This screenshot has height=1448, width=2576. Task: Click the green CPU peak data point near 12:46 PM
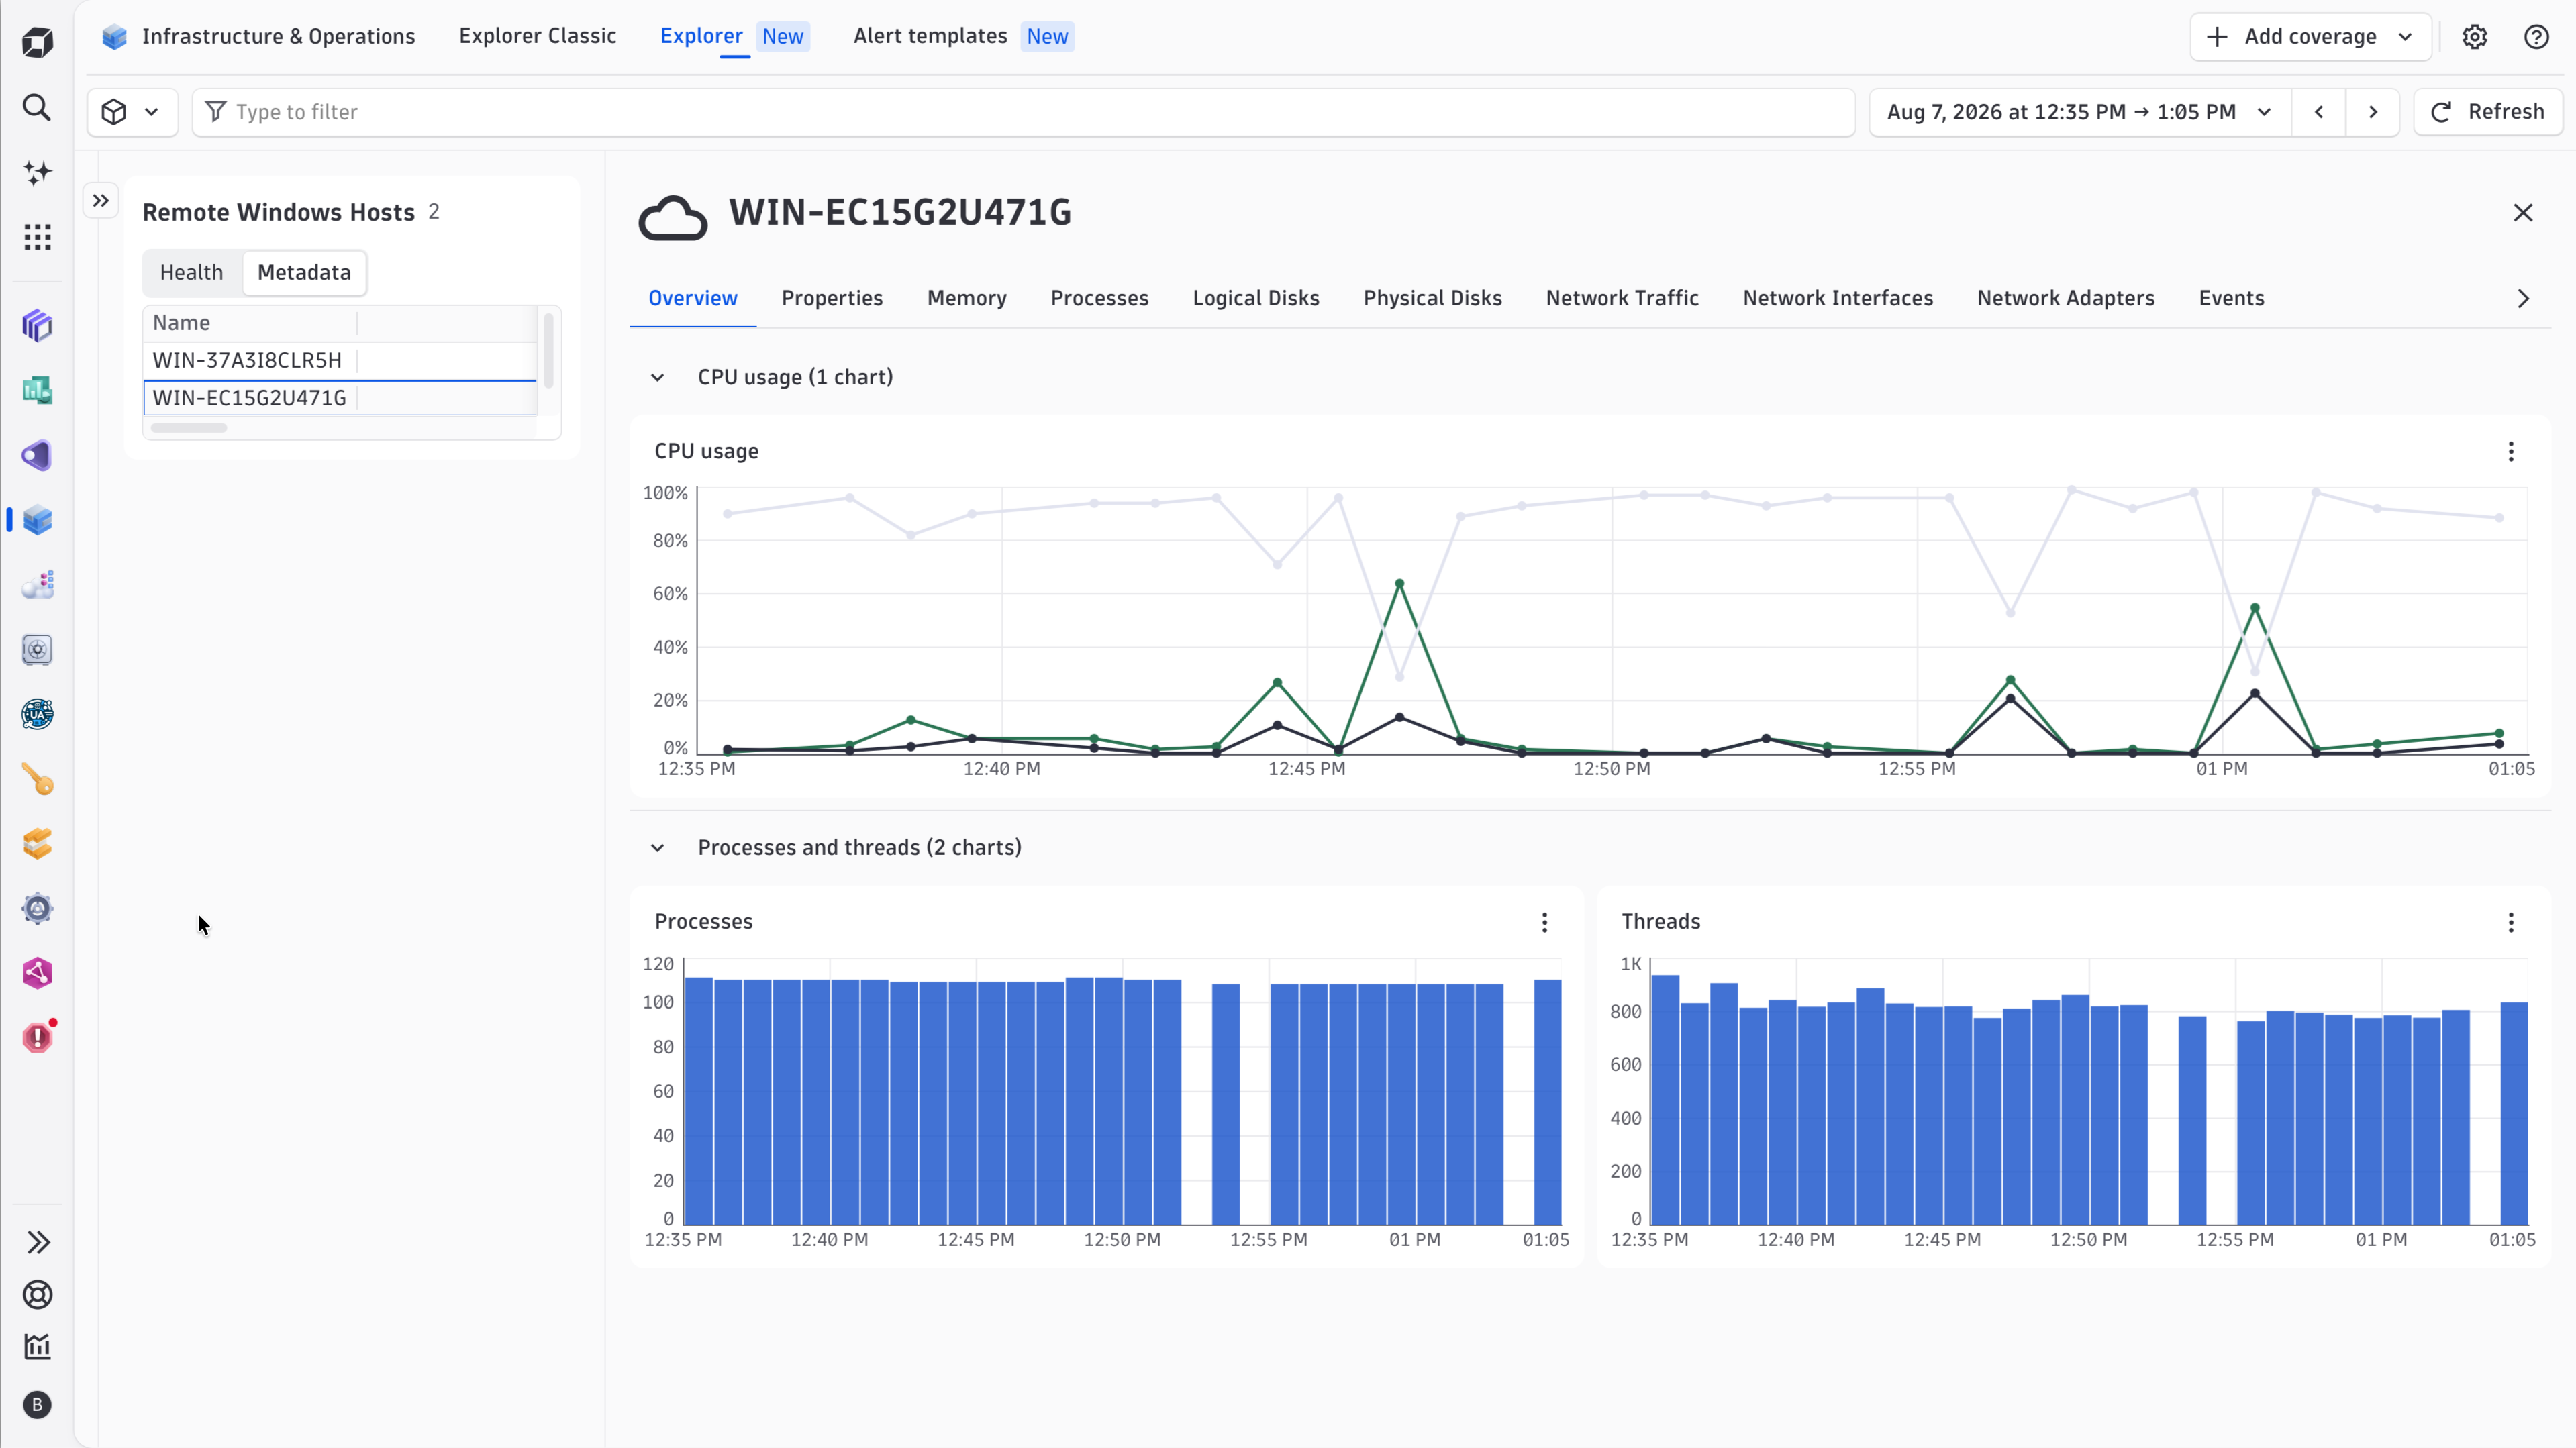1399,583
